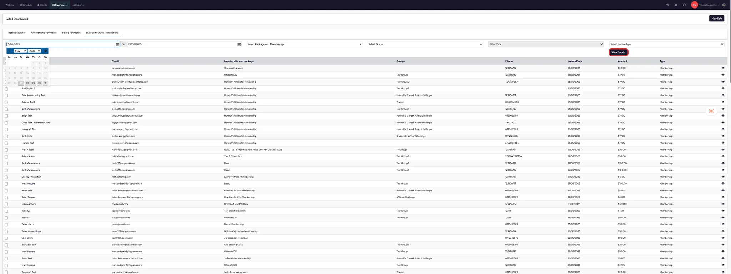The width and height of the screenshot is (731, 274).
Task: Check the Peter Harris row checkbox
Action: click(x=6, y=224)
